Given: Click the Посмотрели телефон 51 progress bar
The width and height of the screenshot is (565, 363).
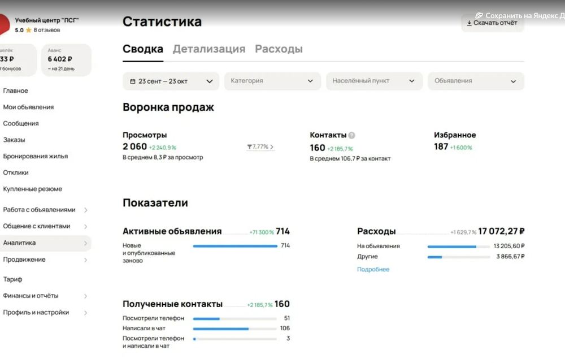Looking at the screenshot, I should point(235,319).
